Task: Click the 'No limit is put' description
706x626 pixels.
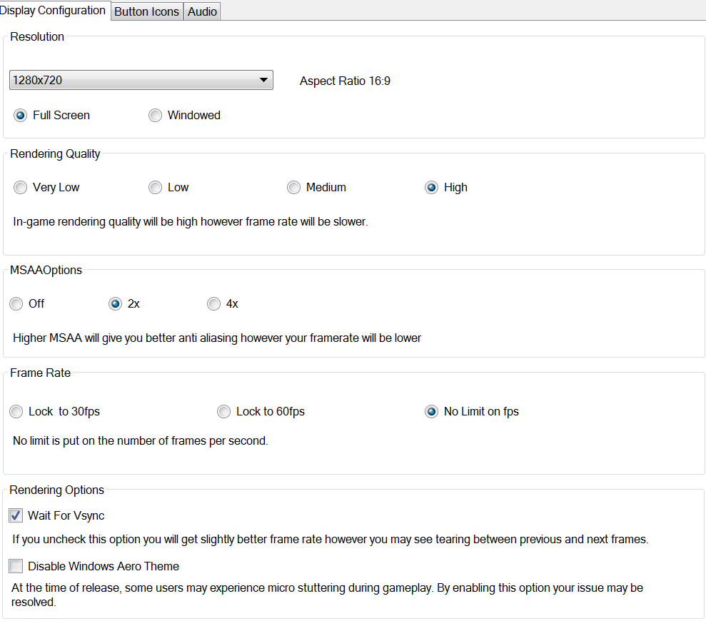Action: (141, 440)
